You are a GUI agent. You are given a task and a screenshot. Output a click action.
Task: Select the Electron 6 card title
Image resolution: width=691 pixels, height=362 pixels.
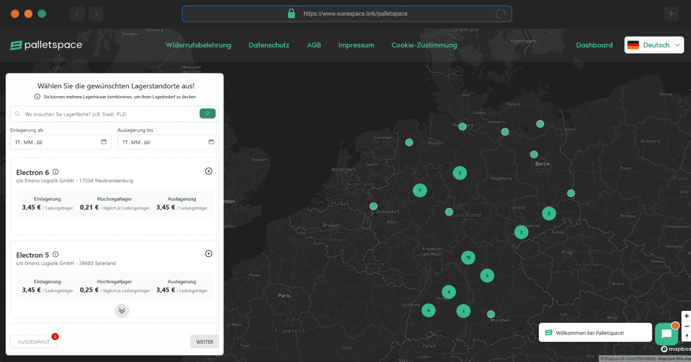33,172
